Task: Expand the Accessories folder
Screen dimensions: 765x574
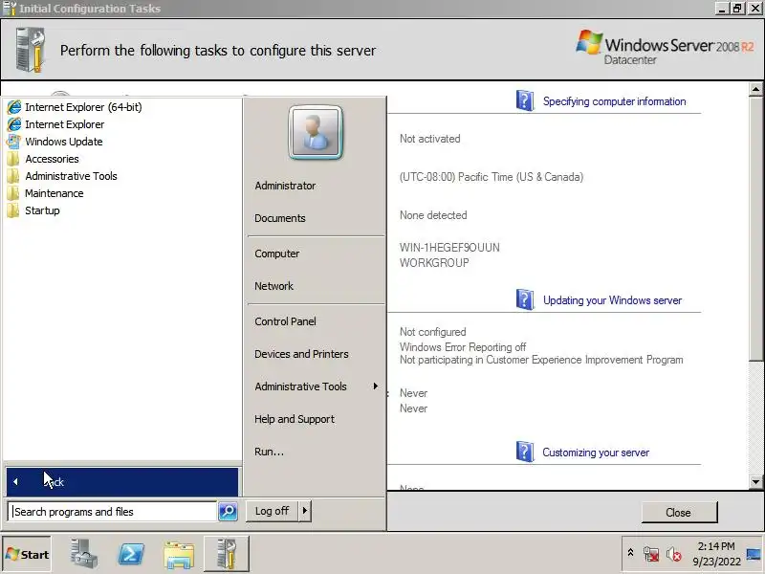Action: (52, 159)
